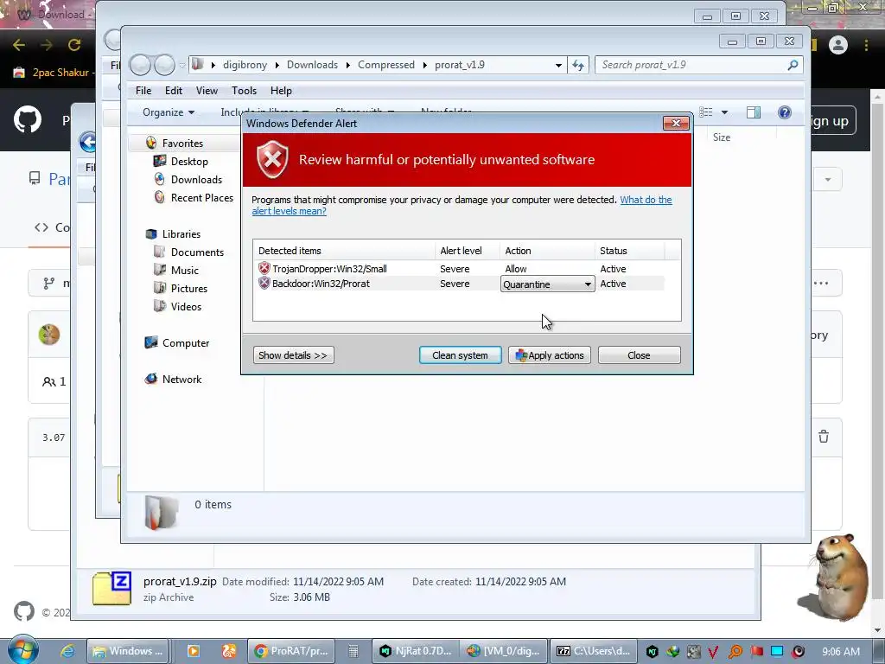The image size is (885, 664).
Task: Select Network in navigation pane
Action: tap(181, 380)
